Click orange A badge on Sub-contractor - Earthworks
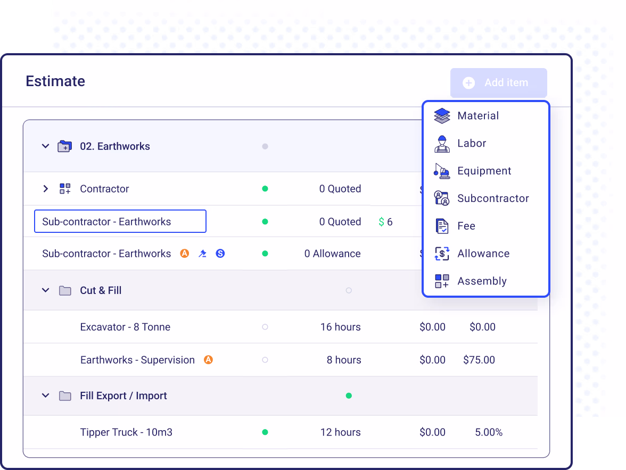This screenshot has width=626, height=470. [184, 253]
